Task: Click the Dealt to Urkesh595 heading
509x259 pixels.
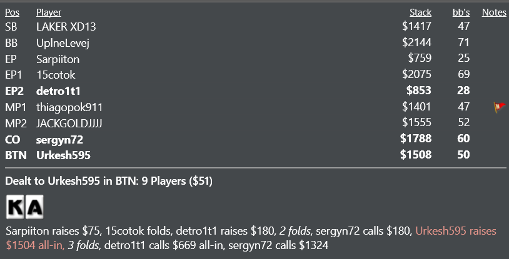Action: (109, 181)
